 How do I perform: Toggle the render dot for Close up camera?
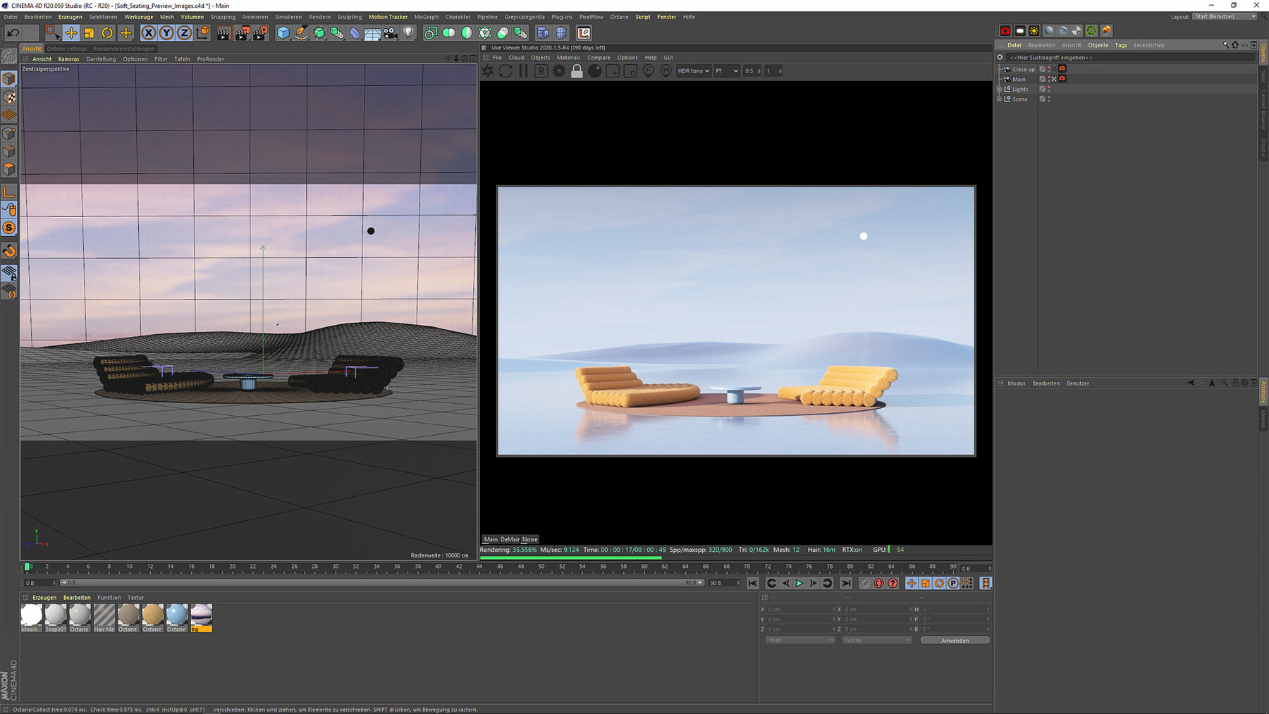click(1049, 71)
